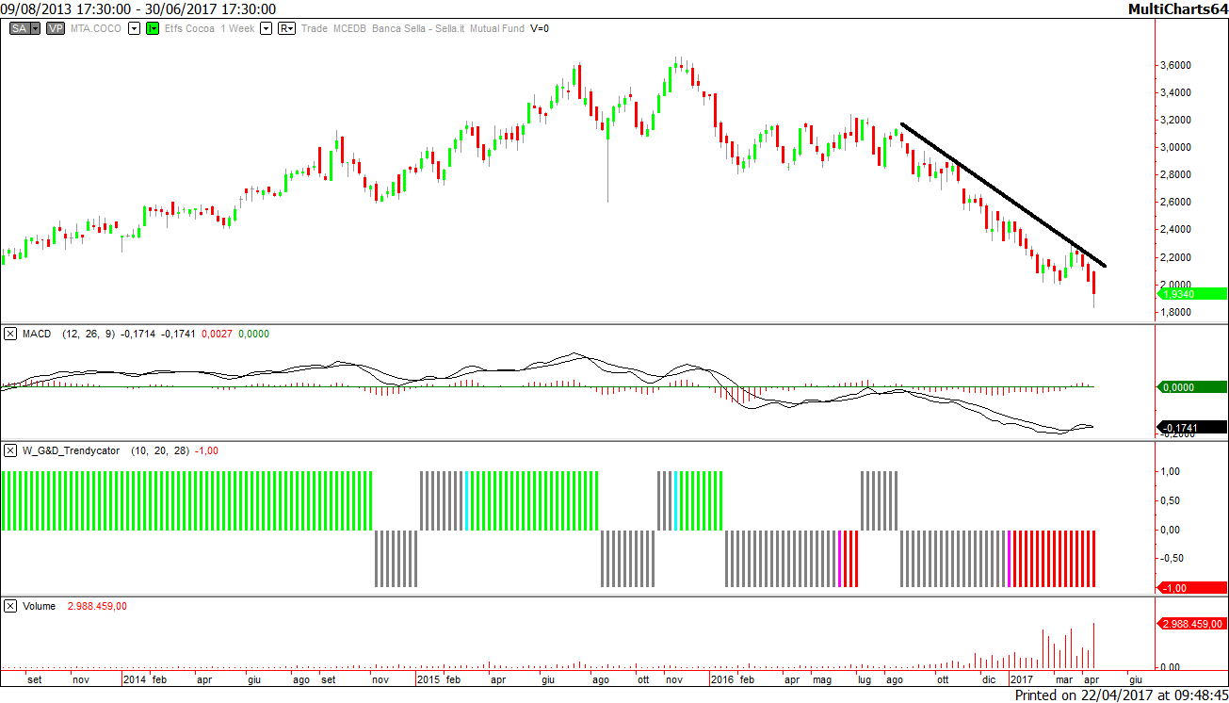Click the green instrument indicator icon
The height and width of the screenshot is (703, 1229).
coord(151,29)
